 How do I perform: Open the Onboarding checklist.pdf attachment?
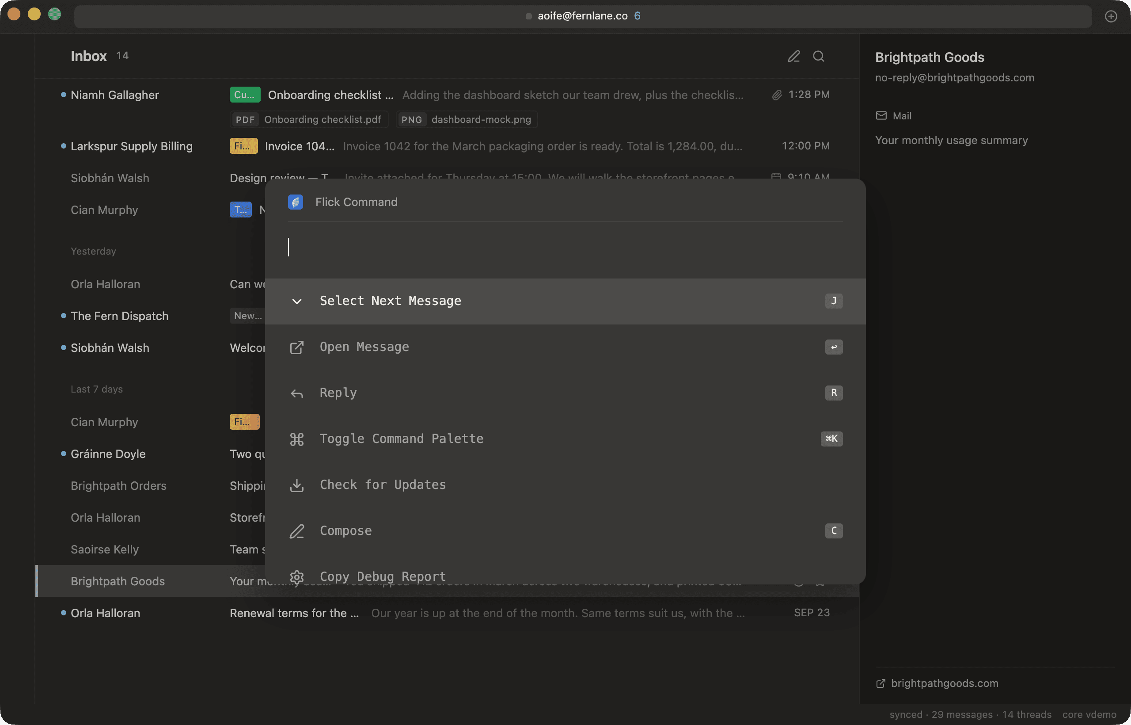[309, 119]
